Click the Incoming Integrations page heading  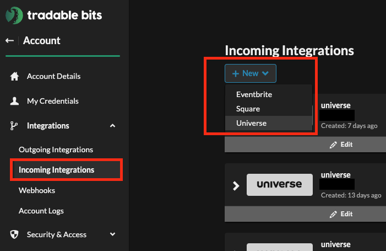pos(289,51)
